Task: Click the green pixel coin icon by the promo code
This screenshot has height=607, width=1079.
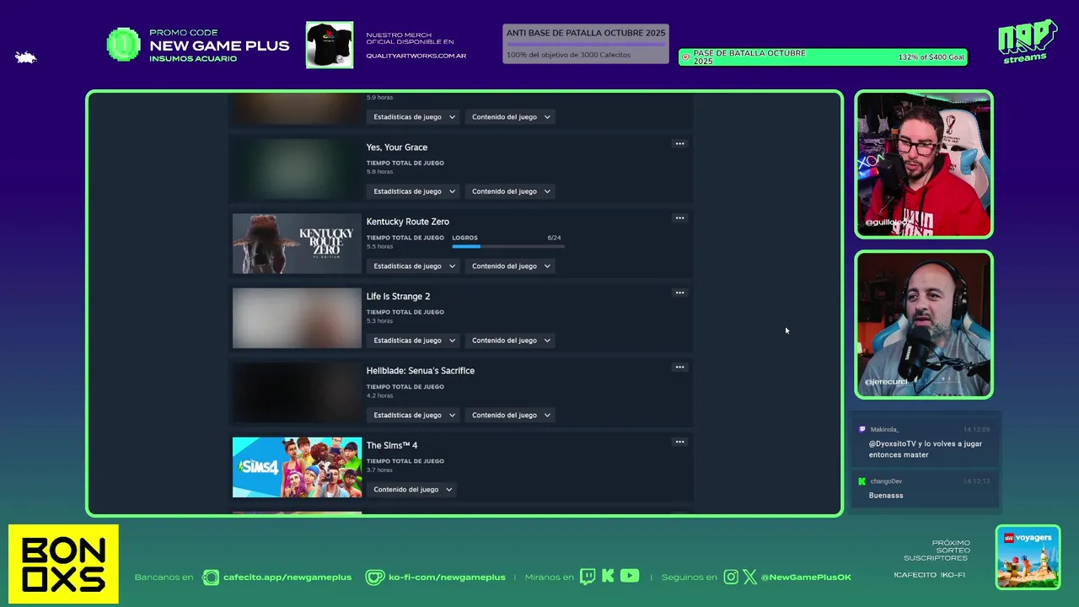Action: [123, 45]
